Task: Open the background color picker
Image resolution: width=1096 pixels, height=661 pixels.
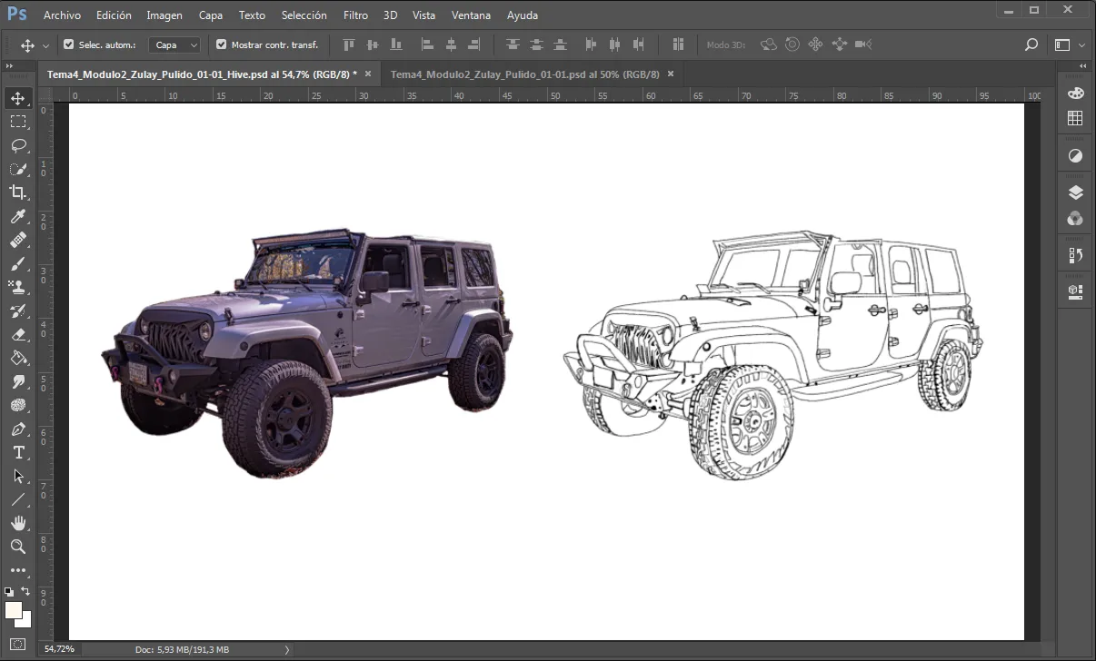Action: pos(25,622)
